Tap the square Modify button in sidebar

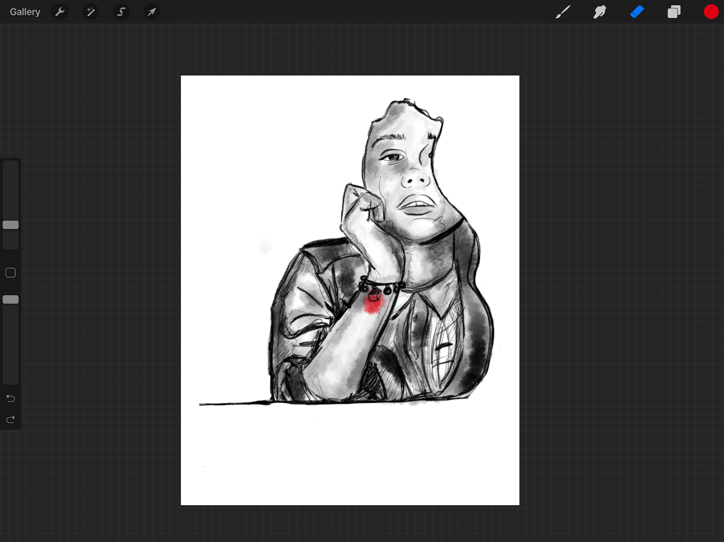(x=10, y=273)
